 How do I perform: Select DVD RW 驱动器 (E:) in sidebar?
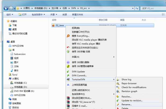click(x=24, y=91)
